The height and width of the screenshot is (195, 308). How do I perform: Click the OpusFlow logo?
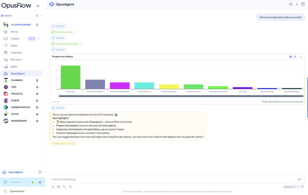pos(16,5)
